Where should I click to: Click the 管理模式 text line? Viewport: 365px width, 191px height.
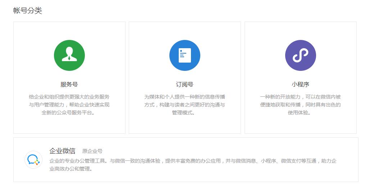point(185,113)
